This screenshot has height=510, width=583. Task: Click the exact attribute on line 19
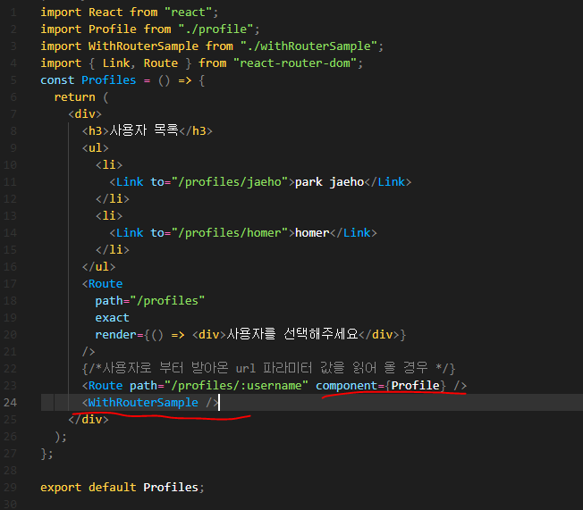(112, 318)
